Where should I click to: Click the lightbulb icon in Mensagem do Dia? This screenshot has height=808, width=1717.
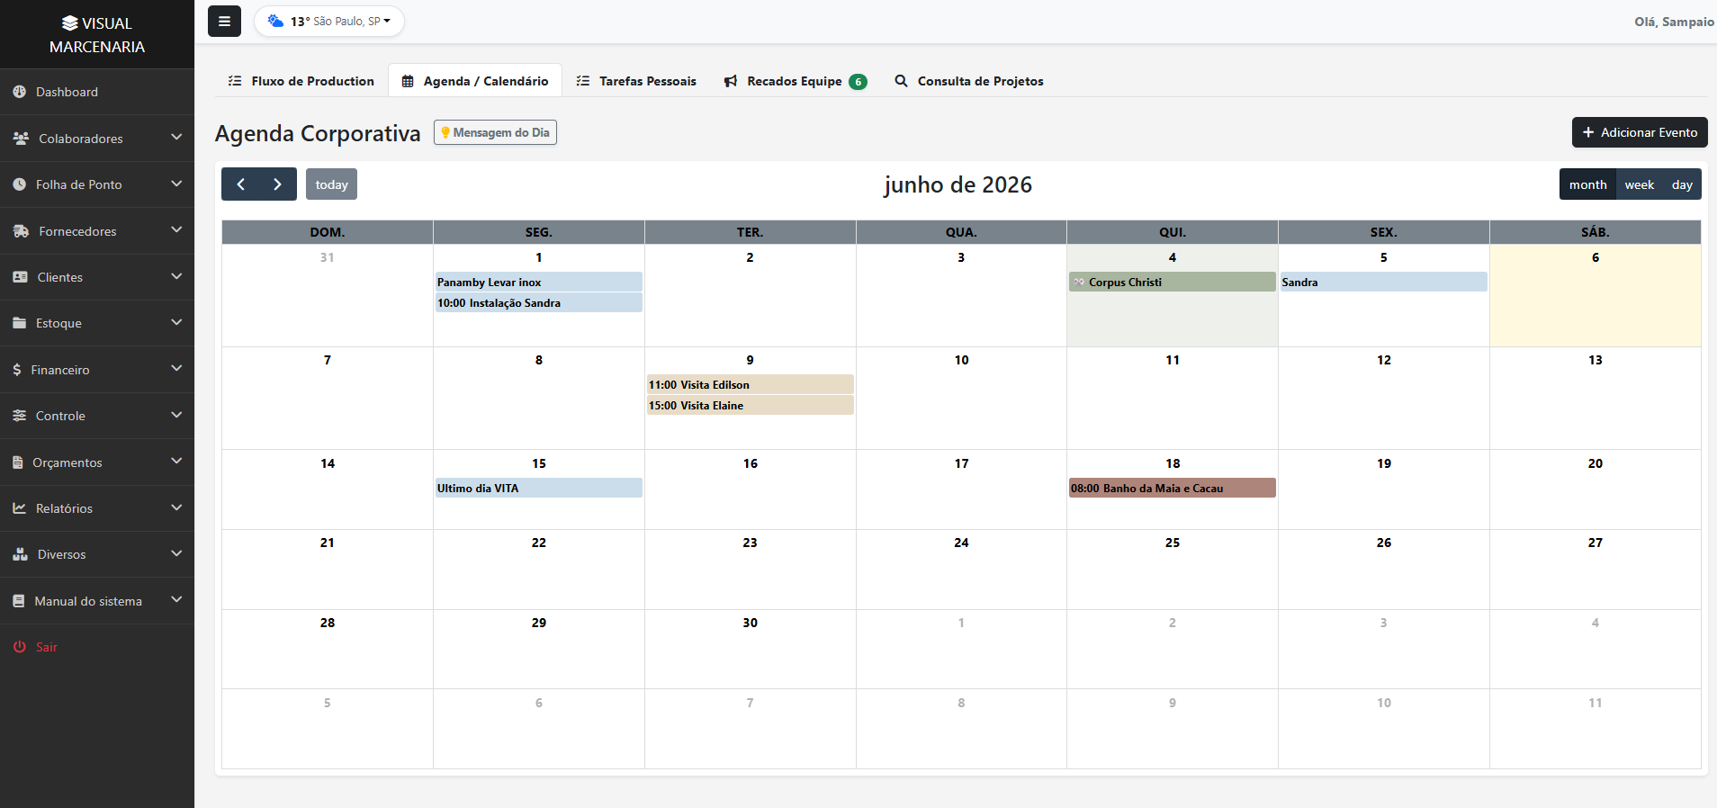tap(445, 132)
